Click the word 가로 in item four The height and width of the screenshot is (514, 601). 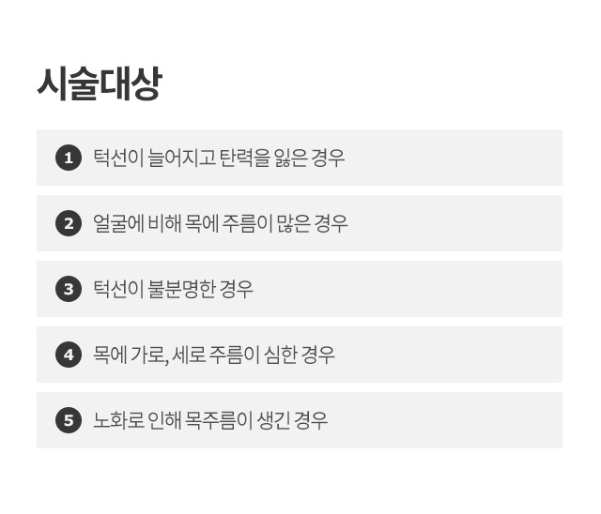[147, 355]
